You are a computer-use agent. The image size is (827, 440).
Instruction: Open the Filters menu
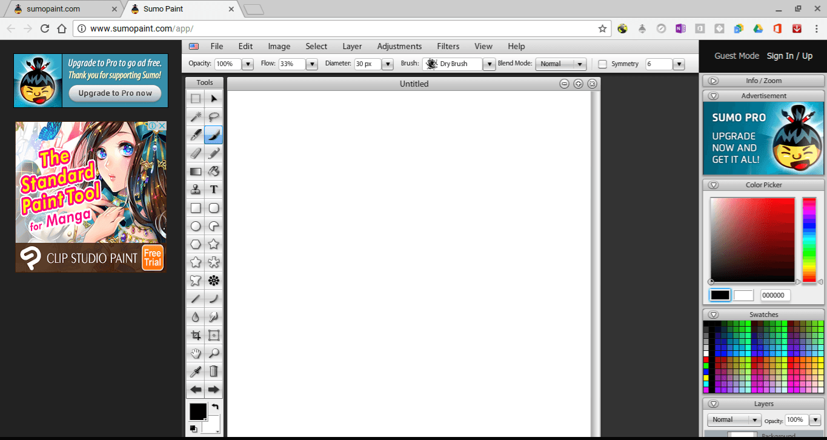[448, 46]
